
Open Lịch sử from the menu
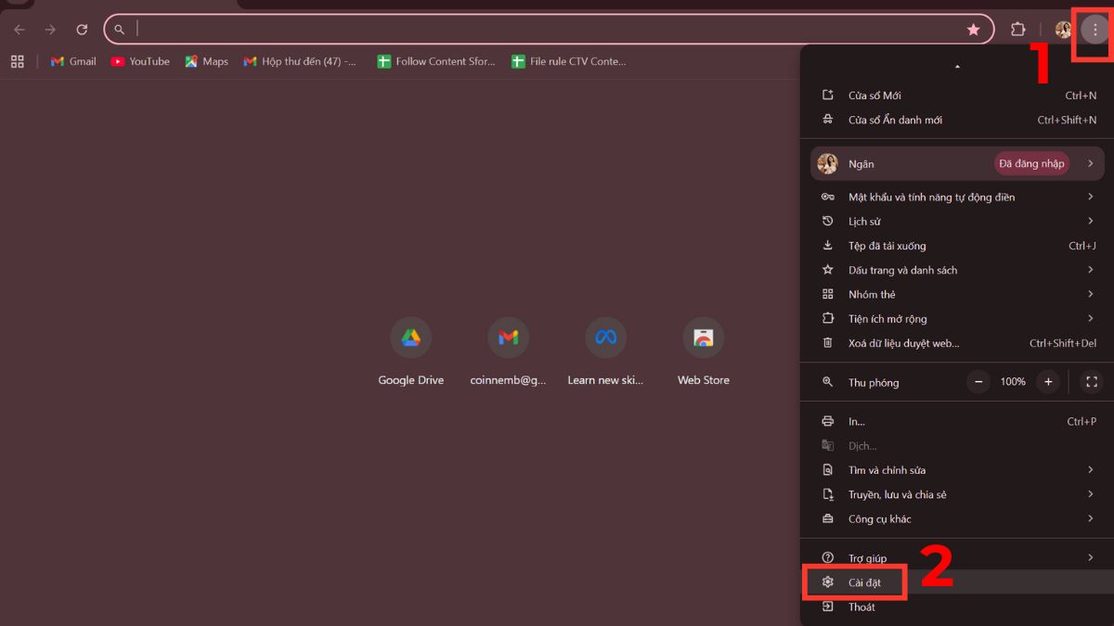point(862,221)
